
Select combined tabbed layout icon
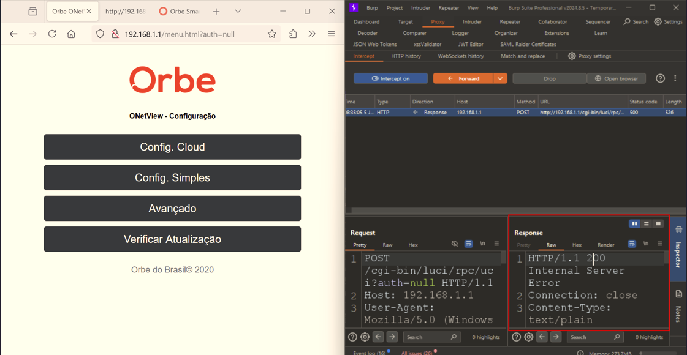coord(658,223)
